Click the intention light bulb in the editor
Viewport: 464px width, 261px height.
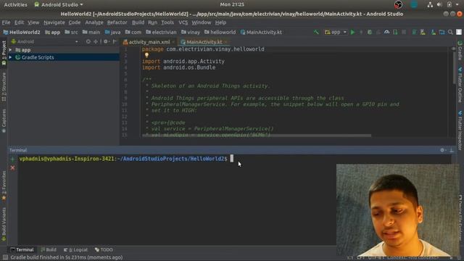click(146, 55)
